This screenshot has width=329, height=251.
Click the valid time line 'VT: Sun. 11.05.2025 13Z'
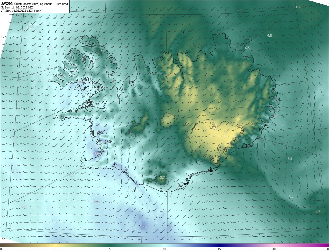point(16,11)
